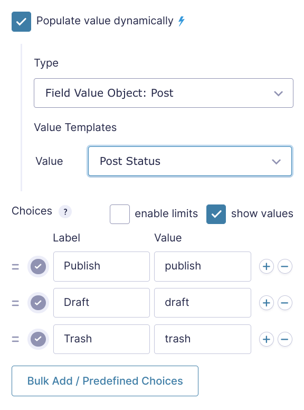Add a choice after the Publish row
Screen dimensions: 304x410
click(267, 266)
